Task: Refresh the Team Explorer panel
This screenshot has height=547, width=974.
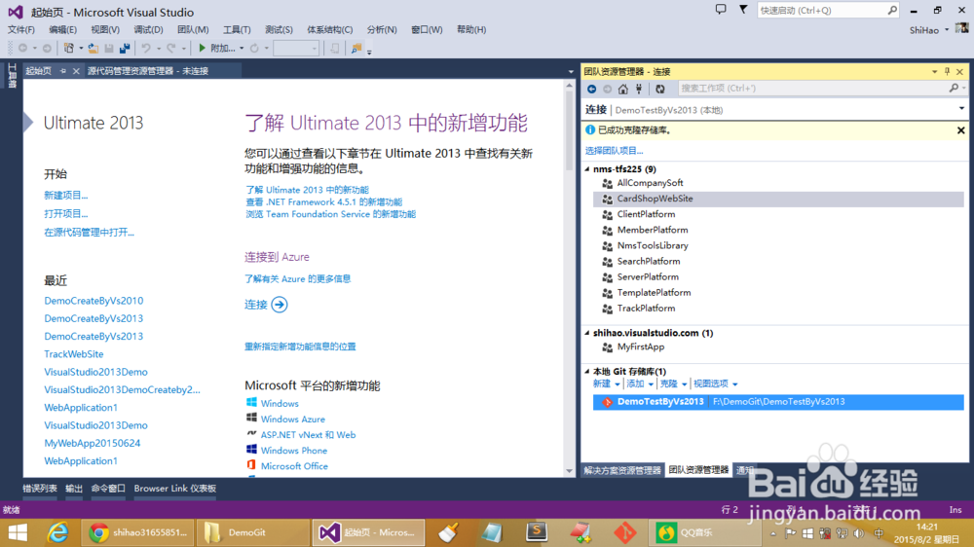Action: click(x=660, y=89)
